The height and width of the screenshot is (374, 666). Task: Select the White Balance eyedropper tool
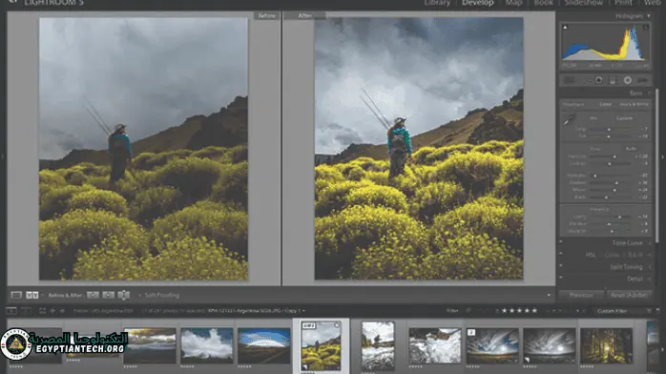click(569, 120)
